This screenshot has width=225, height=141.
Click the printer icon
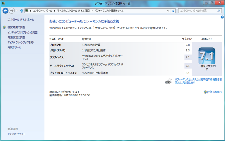tap(168, 81)
